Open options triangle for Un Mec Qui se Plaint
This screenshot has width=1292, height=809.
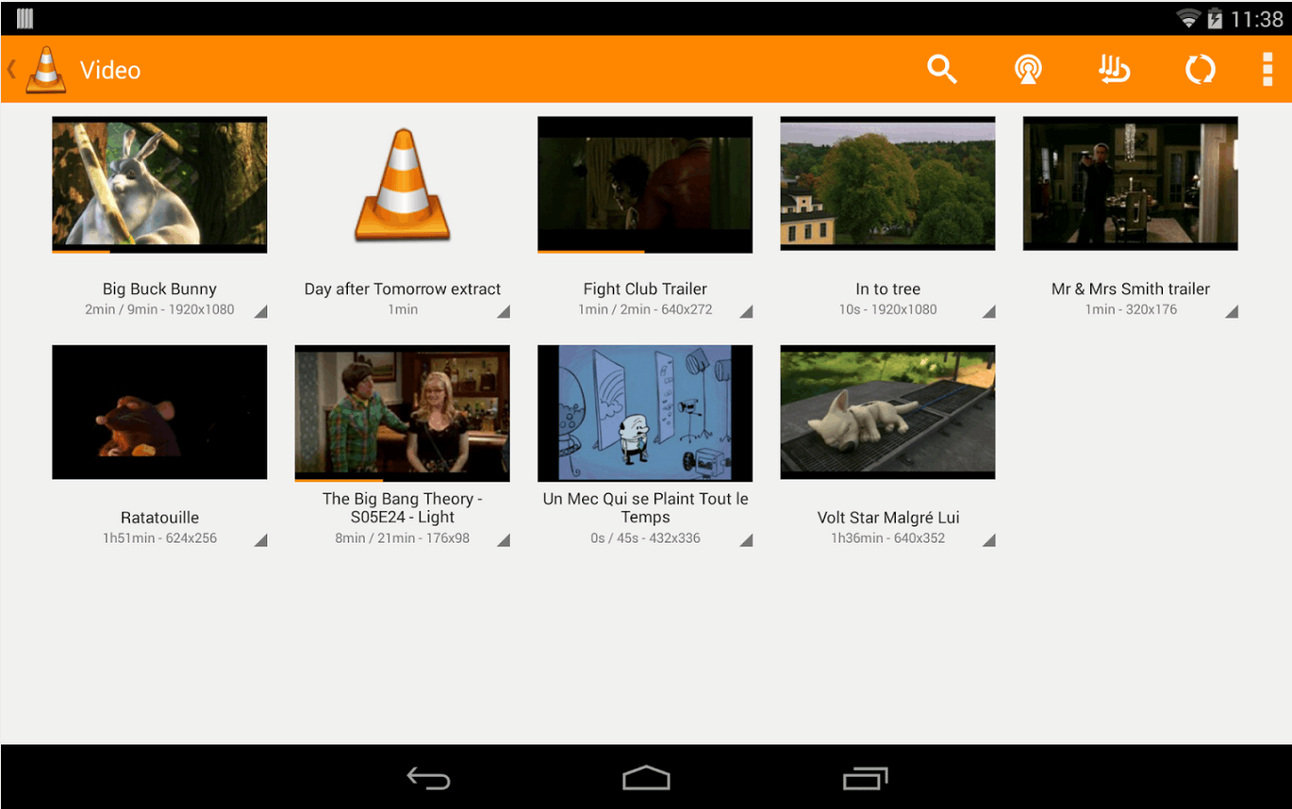[746, 540]
